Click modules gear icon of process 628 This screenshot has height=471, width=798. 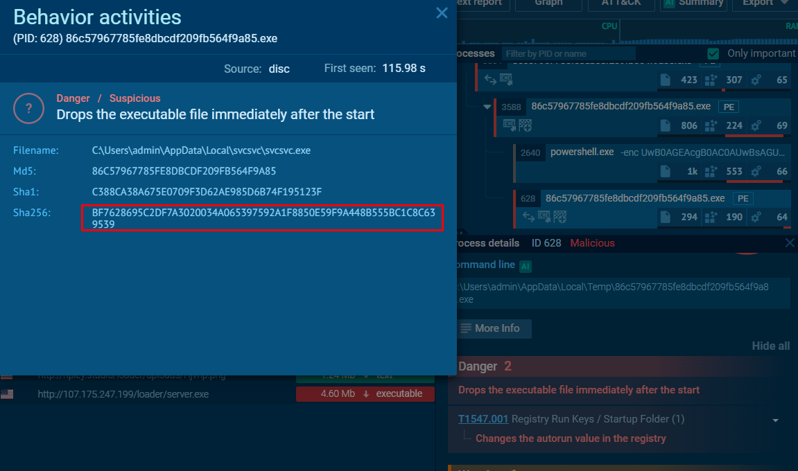pos(756,217)
